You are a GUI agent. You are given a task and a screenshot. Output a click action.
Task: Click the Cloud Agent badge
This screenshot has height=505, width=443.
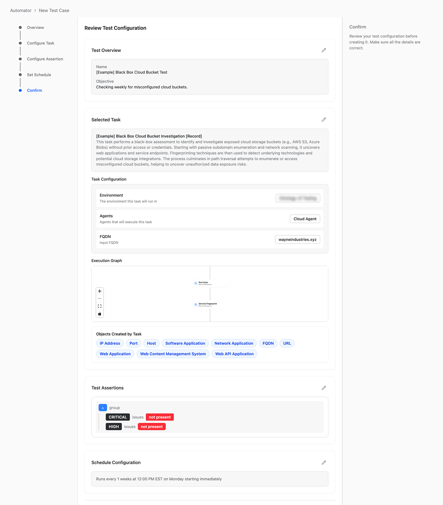click(305, 219)
